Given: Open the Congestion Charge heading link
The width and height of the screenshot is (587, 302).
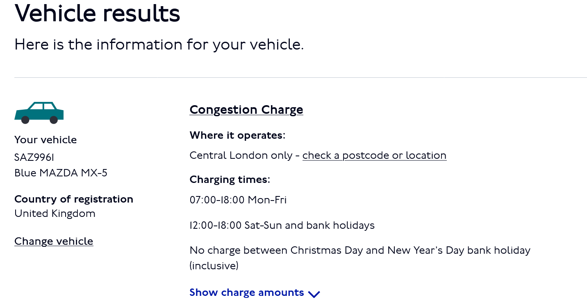Looking at the screenshot, I should point(246,110).
